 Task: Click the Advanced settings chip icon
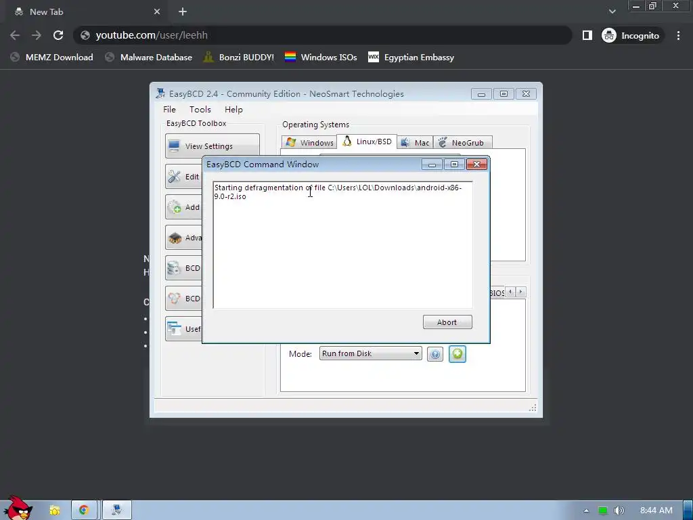(175, 238)
